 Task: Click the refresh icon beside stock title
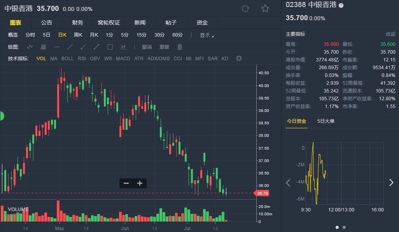(x=245, y=9)
